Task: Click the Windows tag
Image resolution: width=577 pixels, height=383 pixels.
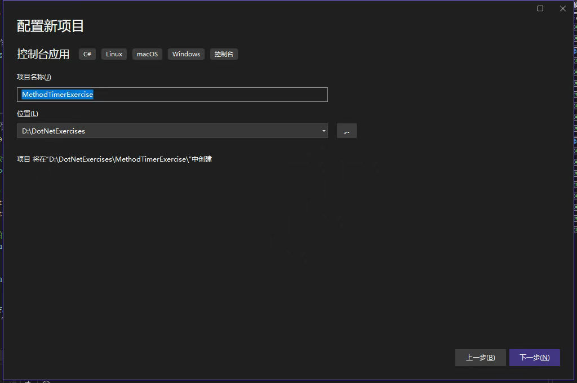Action: point(186,54)
